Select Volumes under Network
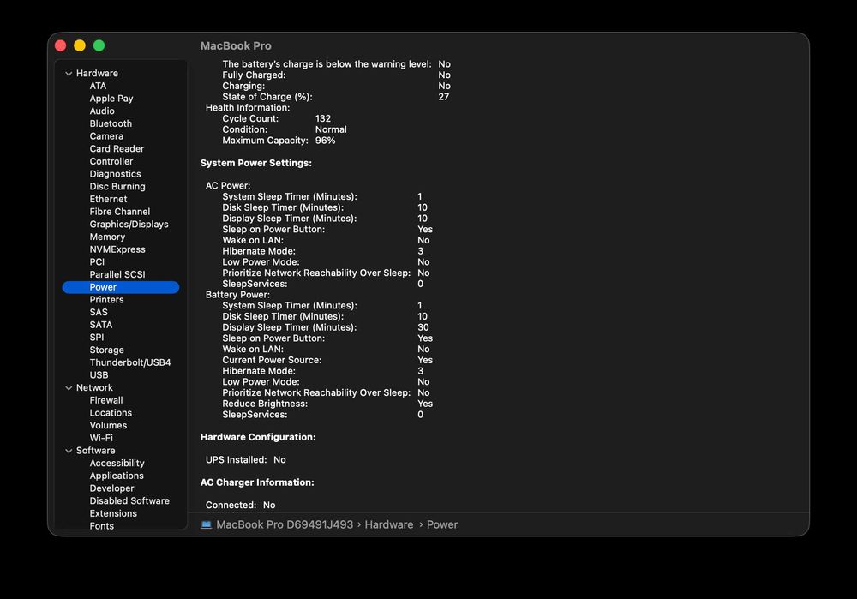The image size is (857, 599). click(108, 425)
